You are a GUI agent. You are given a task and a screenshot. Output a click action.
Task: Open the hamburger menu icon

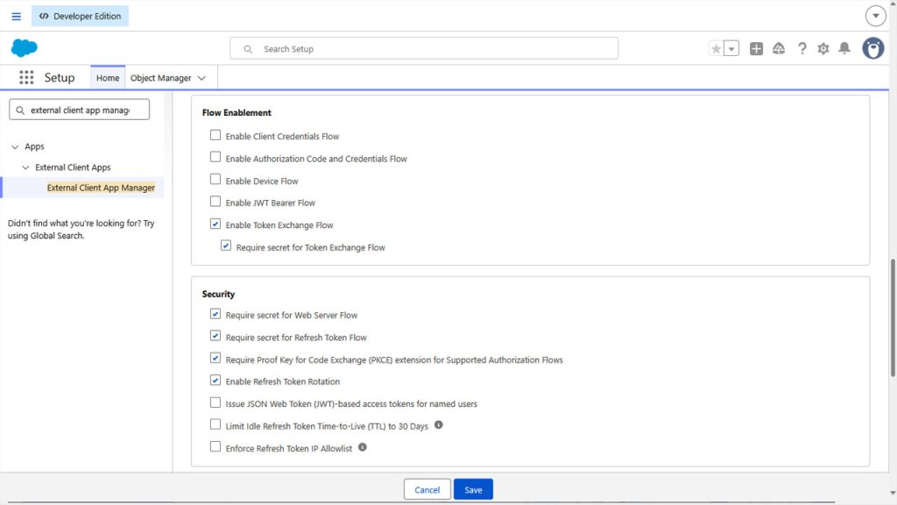(x=16, y=16)
